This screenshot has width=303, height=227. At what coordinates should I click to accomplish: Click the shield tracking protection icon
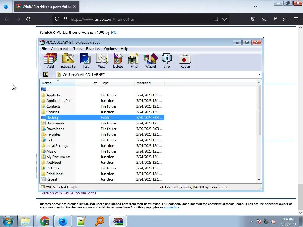[57, 19]
